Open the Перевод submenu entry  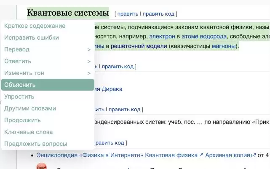(x=48, y=49)
